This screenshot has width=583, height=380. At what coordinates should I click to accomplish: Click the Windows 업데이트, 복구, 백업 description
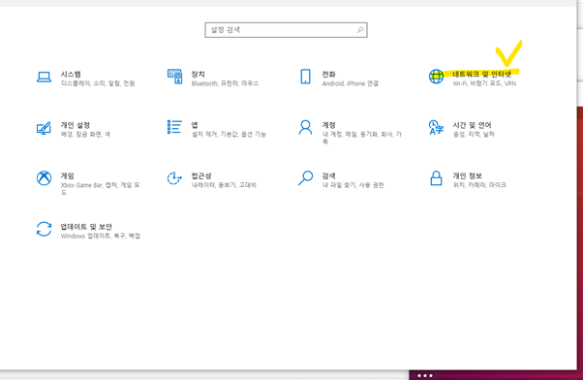tap(101, 236)
